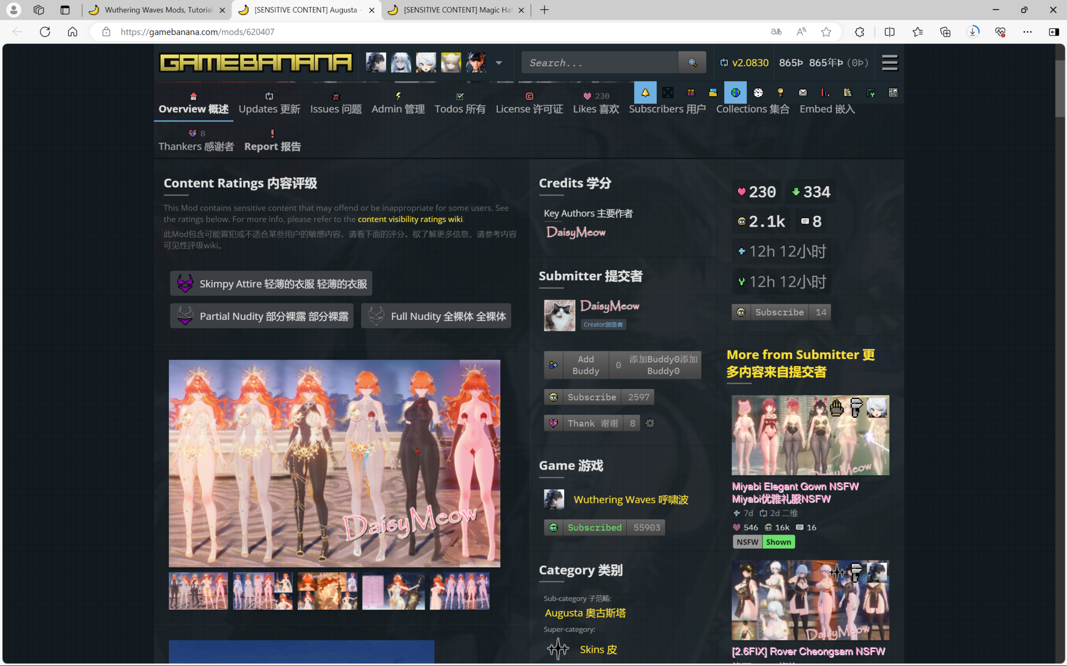Open the bar chart stats icon
The width and height of the screenshot is (1067, 666).
coord(825,93)
